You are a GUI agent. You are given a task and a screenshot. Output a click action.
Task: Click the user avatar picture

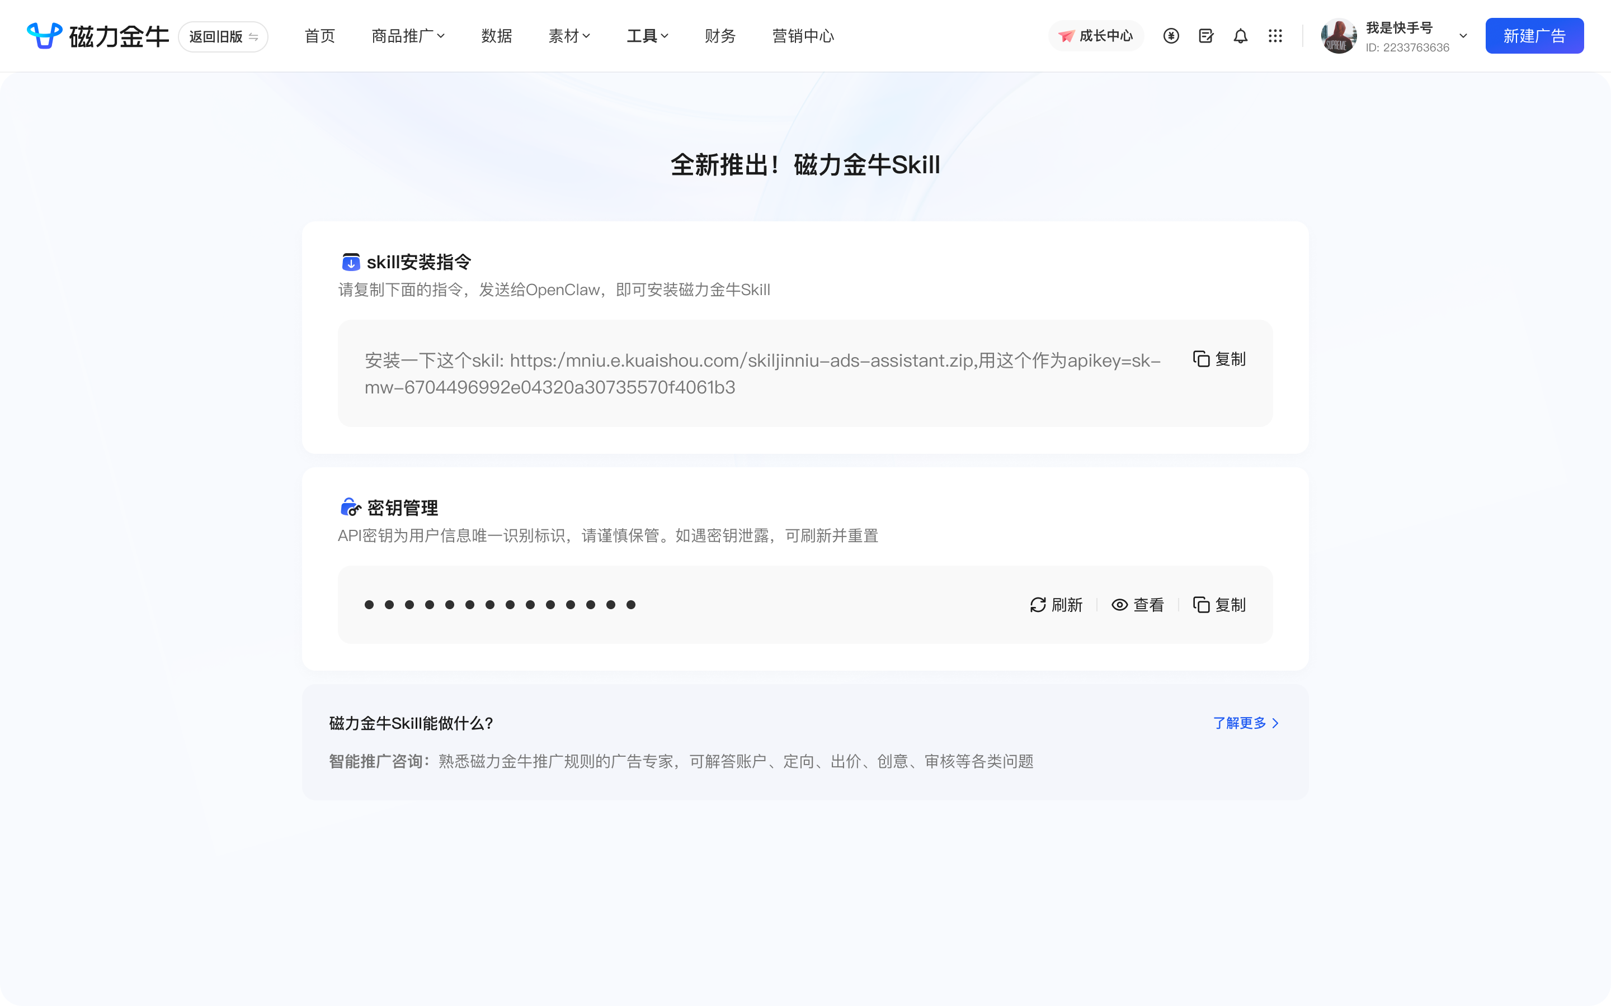tap(1339, 36)
